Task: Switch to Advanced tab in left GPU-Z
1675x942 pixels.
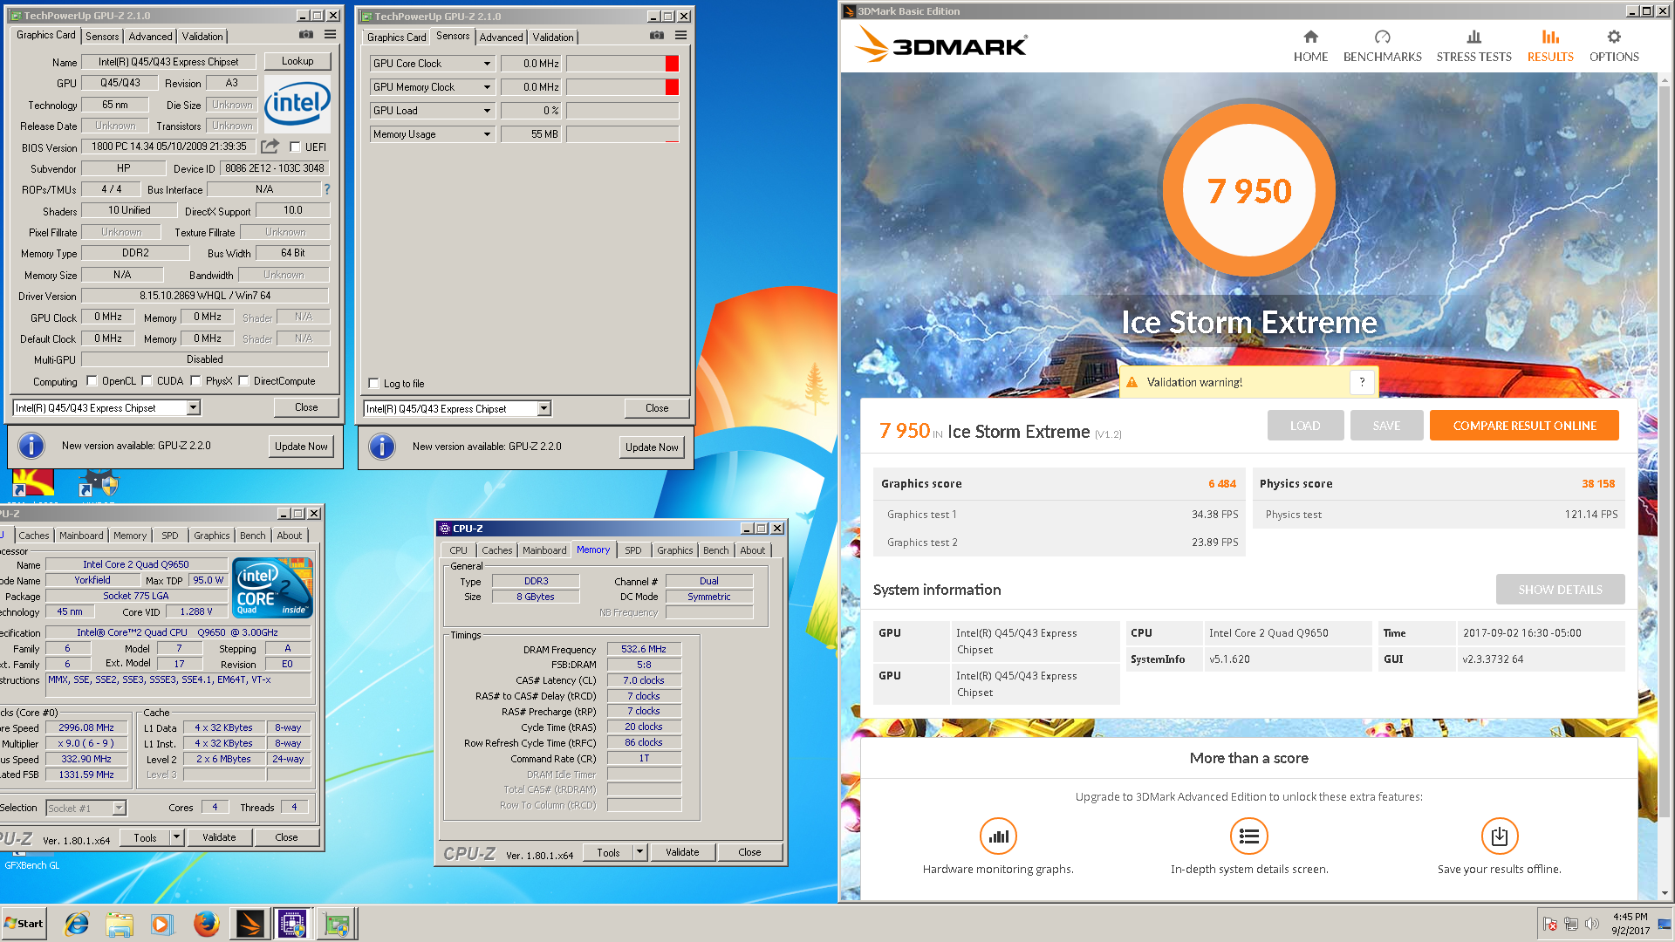Action: point(150,37)
